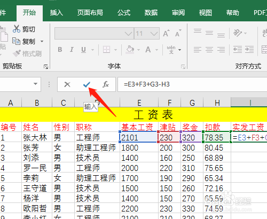
Task: Open the Name Box dropdown arrow
Action: coord(35,84)
